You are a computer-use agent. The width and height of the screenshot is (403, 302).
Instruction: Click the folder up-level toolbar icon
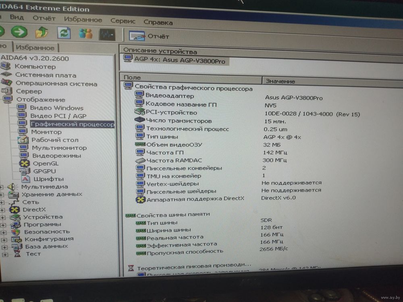pos(42,33)
